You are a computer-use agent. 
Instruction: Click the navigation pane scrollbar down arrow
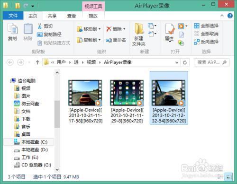(57, 170)
